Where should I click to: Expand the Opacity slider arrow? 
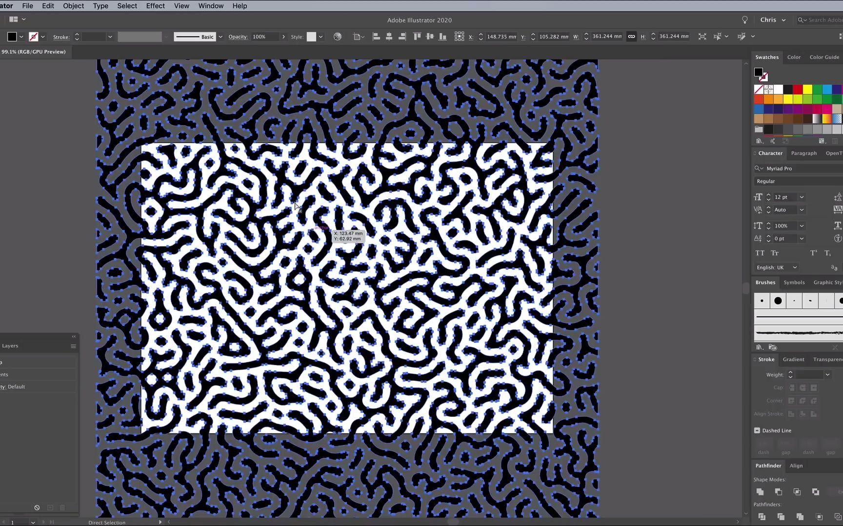click(283, 37)
